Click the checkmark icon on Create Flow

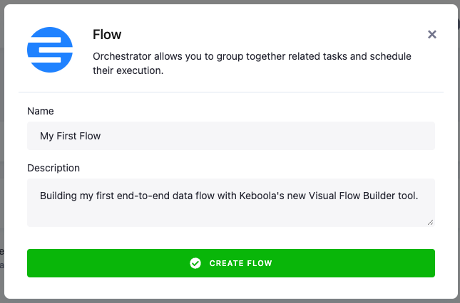pos(195,263)
